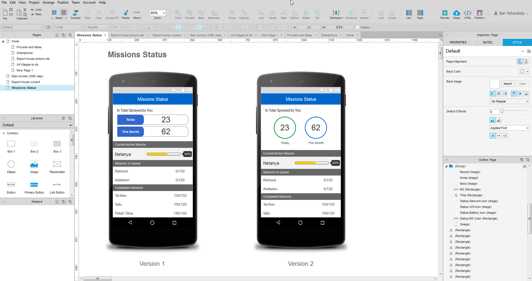Select Main screen (With map) page in tree
The height and width of the screenshot is (281, 532).
[x=27, y=76]
